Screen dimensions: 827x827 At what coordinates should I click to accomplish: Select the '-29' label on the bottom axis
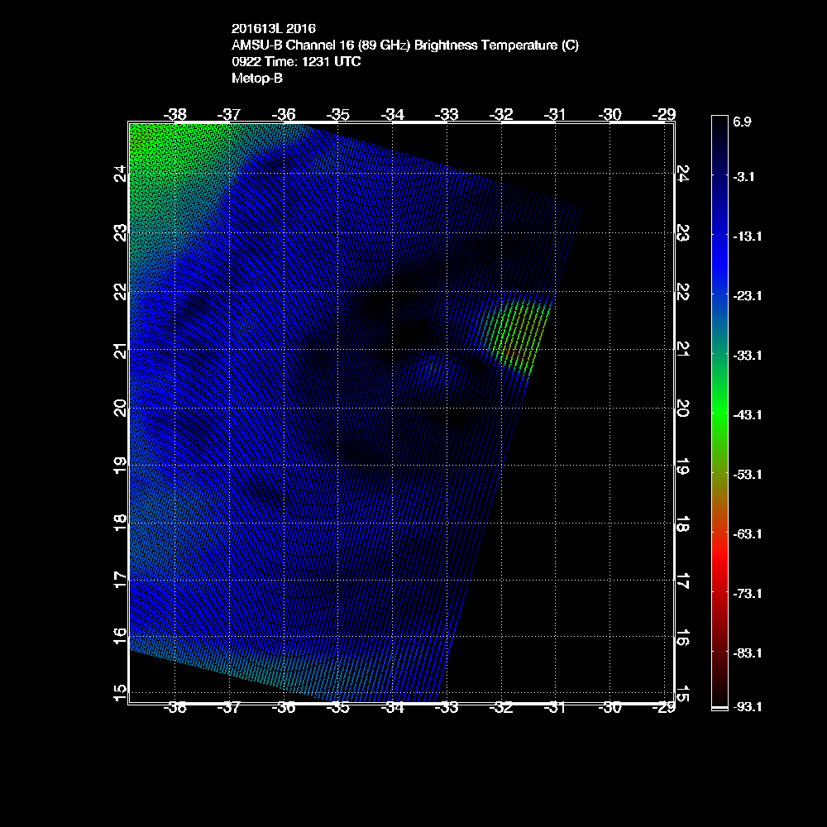coord(664,708)
